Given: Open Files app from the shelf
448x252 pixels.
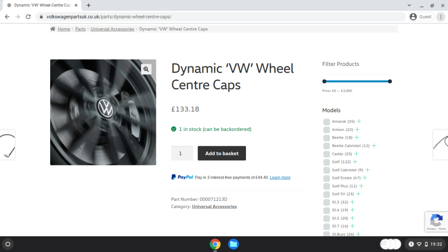Looking at the screenshot, I should tap(233, 244).
